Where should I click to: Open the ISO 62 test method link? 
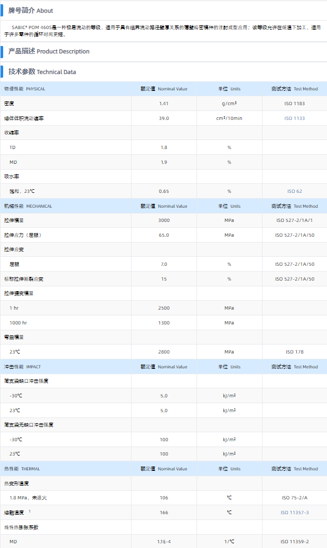pyautogui.click(x=294, y=191)
